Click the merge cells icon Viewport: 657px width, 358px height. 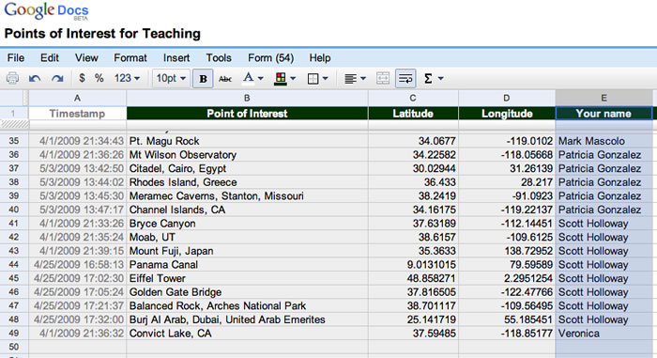[383, 79]
